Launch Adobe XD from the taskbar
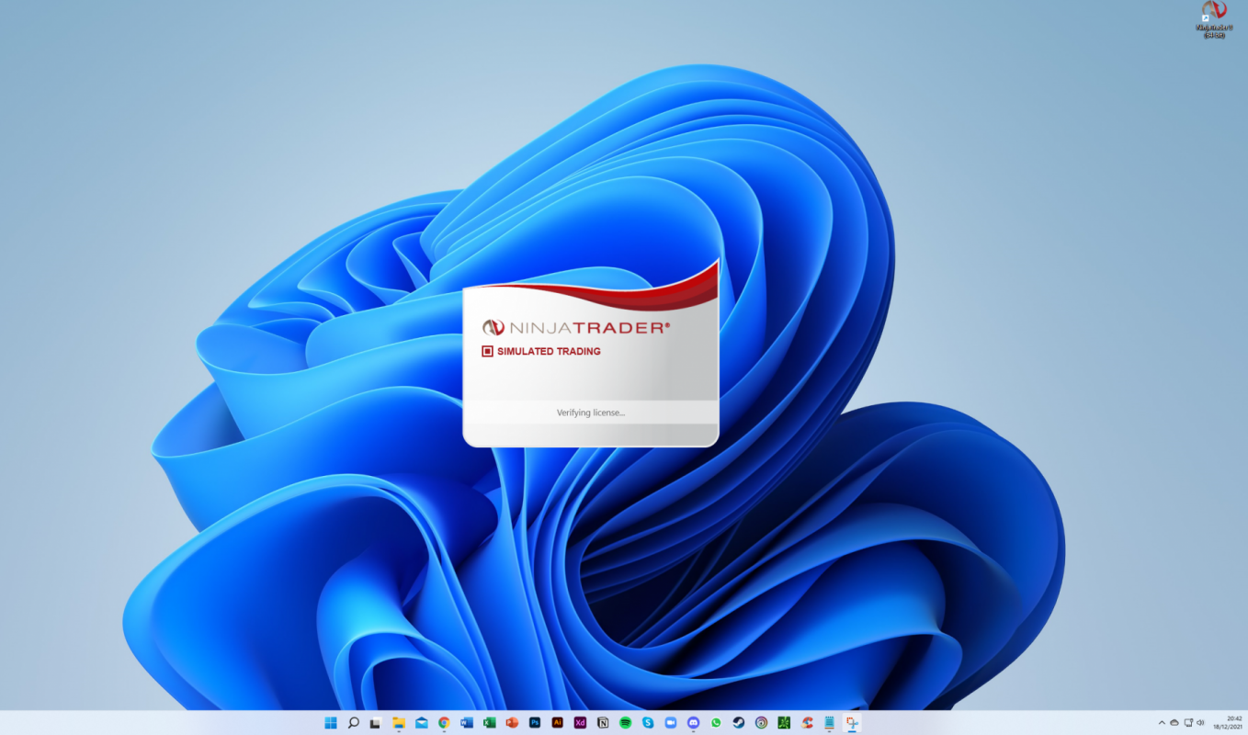The width and height of the screenshot is (1248, 735). [x=580, y=723]
